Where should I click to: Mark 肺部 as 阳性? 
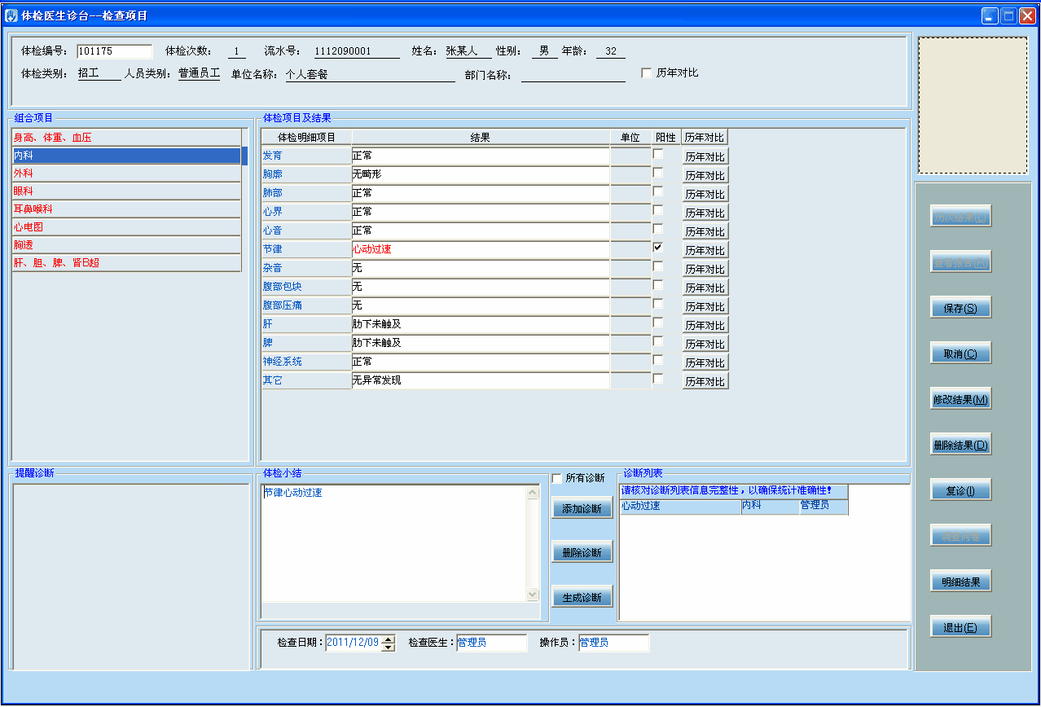tap(658, 191)
